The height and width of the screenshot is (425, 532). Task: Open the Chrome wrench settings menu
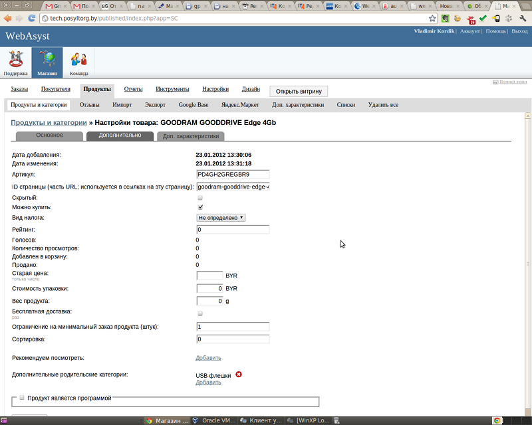(x=523, y=19)
